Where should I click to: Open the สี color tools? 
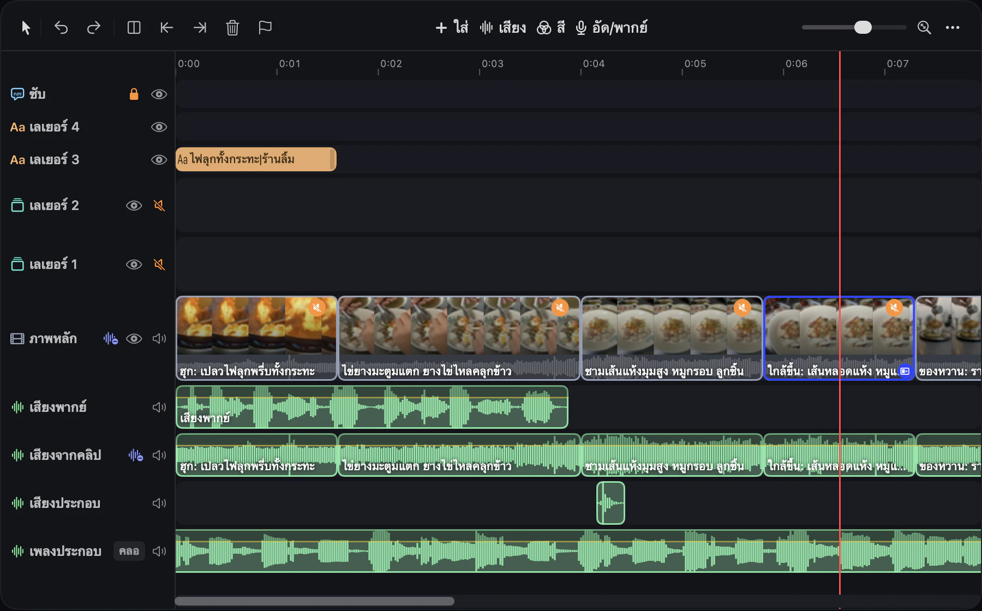click(x=551, y=27)
